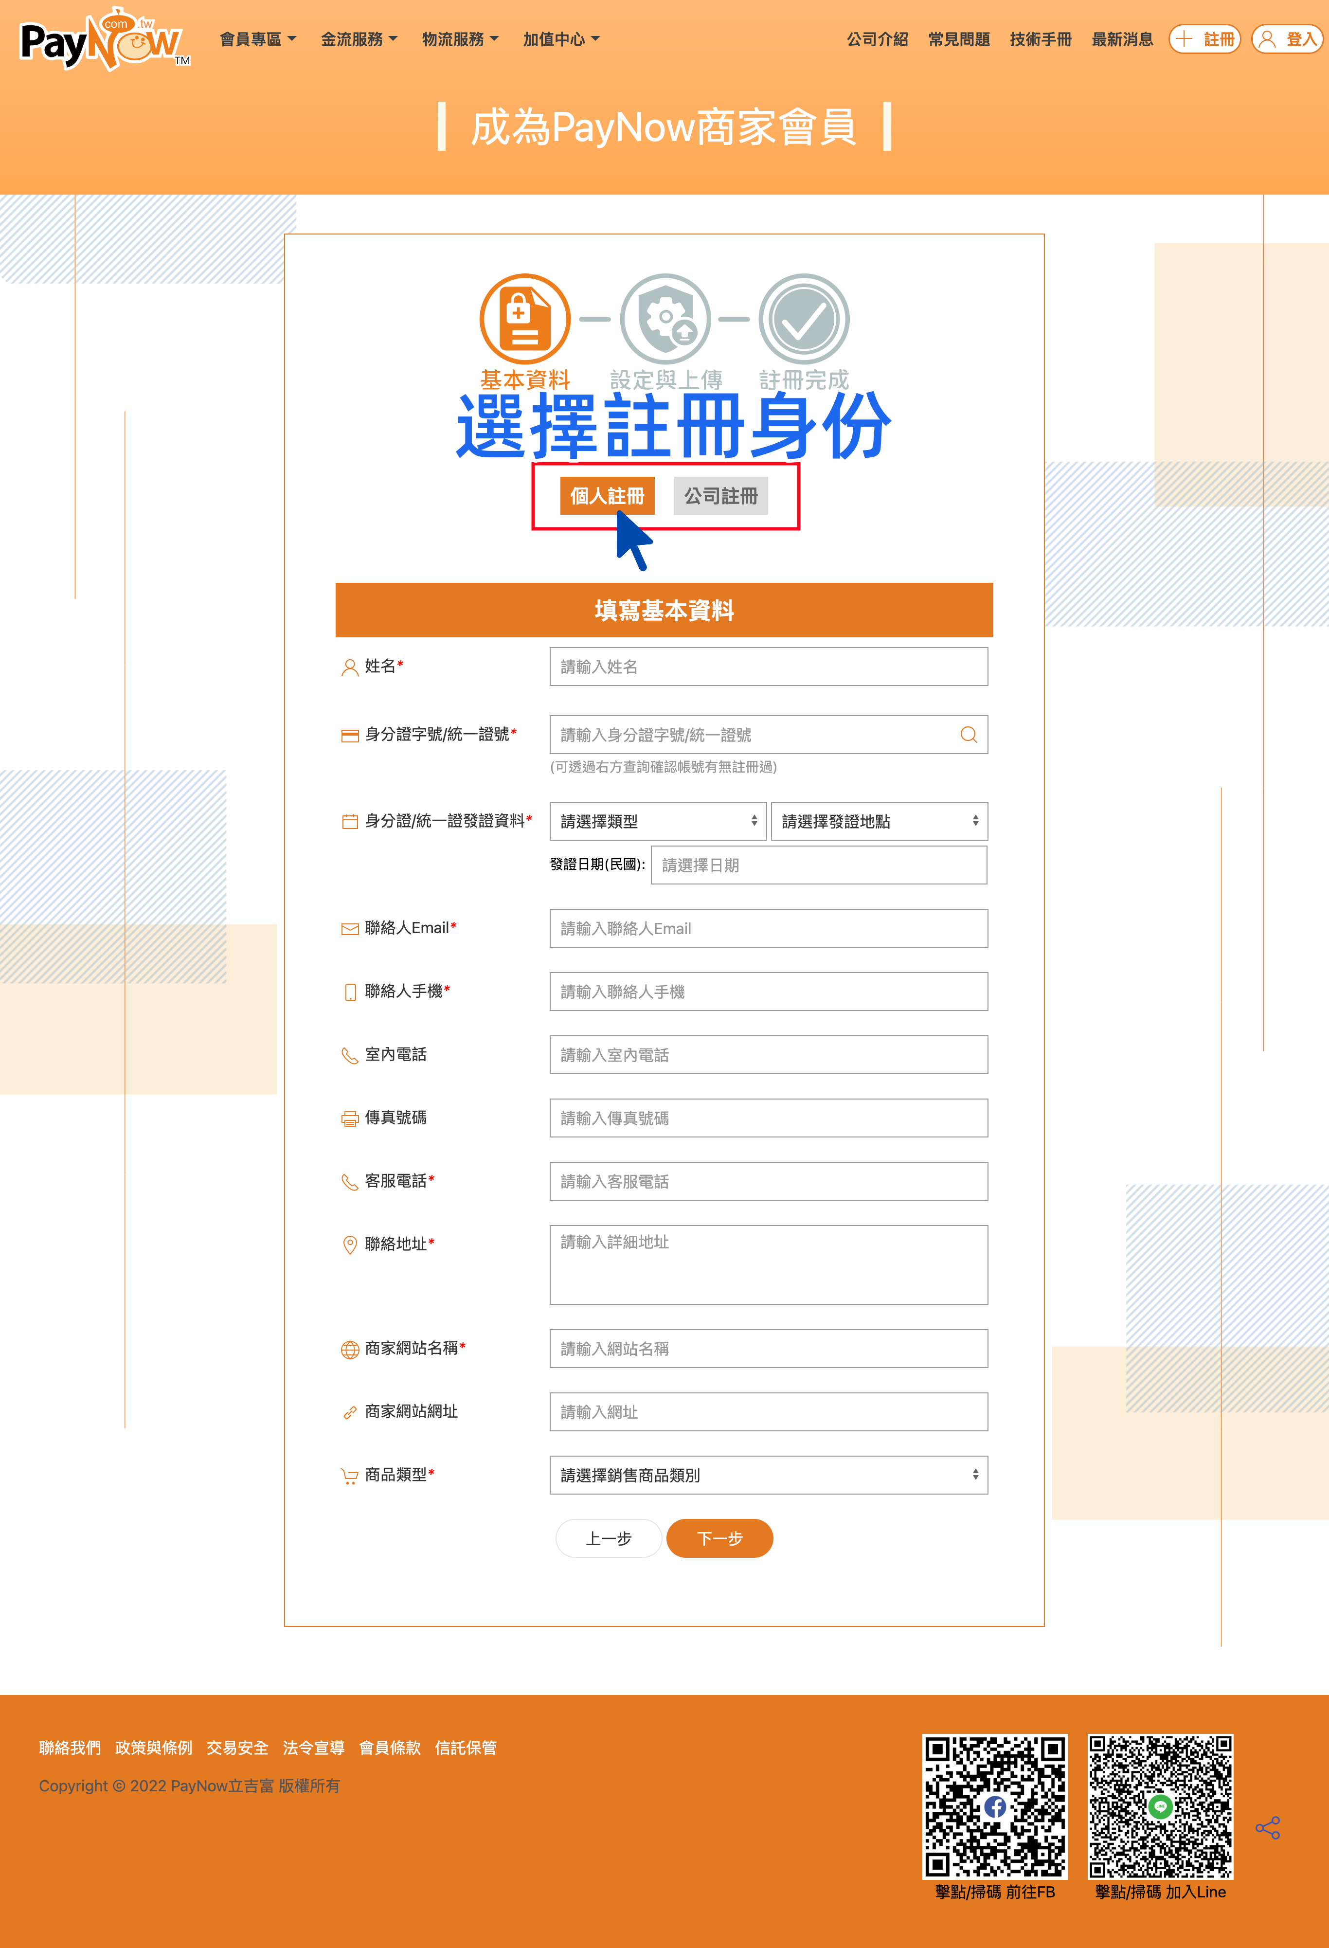This screenshot has height=1948, width=1329.
Task: Click the person icon beside 姓名
Action: point(349,667)
